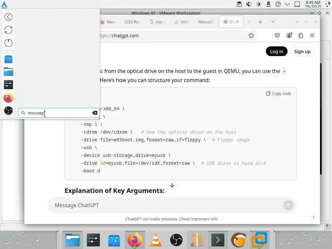Open the clock showing 8:49 AM

[313, 4]
